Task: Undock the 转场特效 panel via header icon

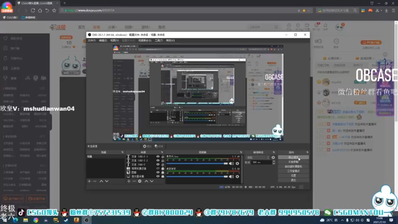Action: [274, 152]
